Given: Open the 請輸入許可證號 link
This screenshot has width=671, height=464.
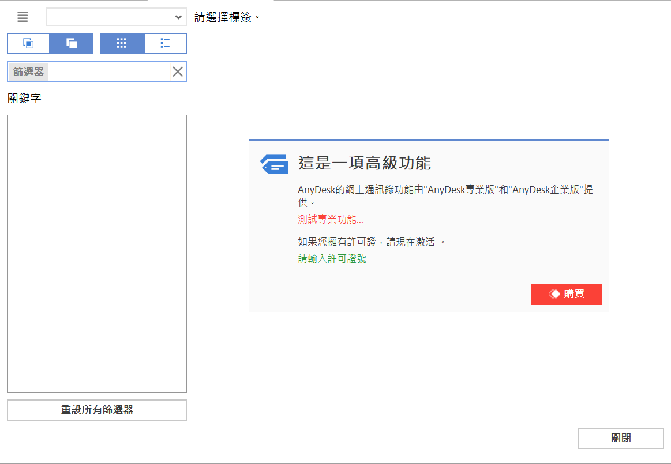Looking at the screenshot, I should click(332, 259).
